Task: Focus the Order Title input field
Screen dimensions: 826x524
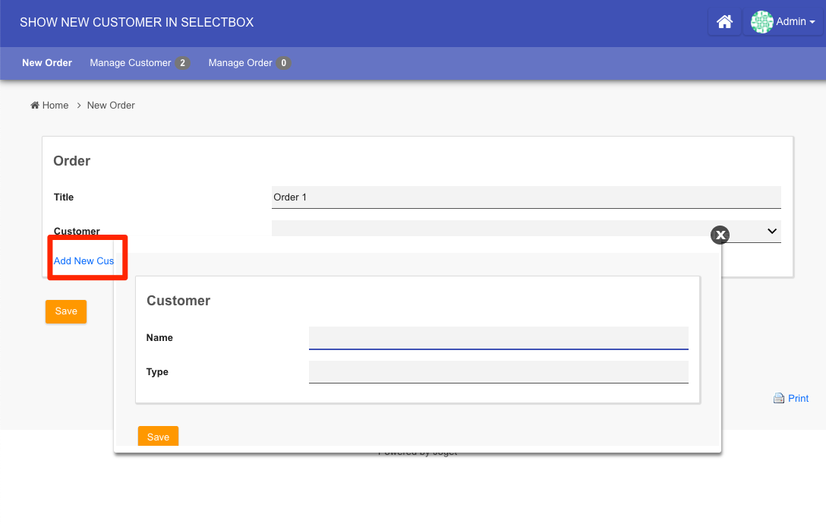Action: 525,197
